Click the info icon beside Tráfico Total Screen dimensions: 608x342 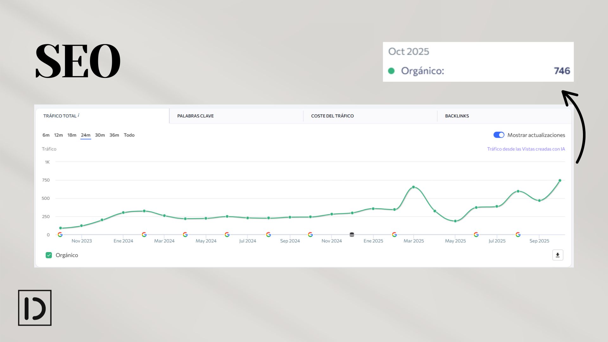tap(79, 115)
